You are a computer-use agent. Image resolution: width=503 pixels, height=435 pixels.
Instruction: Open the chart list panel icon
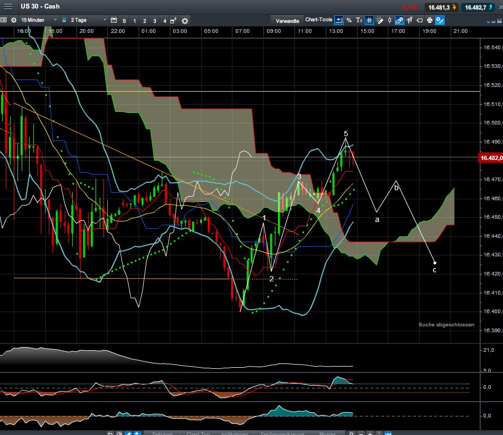4,20
